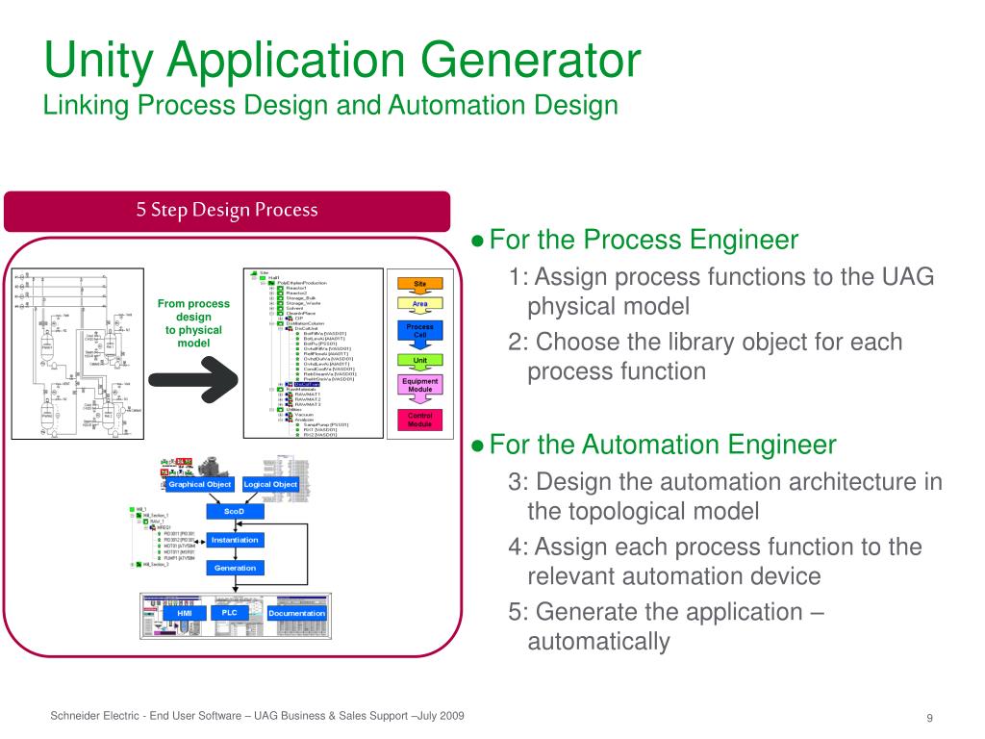Click the 'From process design to physical model' caption
Screen dimensions: 985x739
pyautogui.click(x=193, y=323)
